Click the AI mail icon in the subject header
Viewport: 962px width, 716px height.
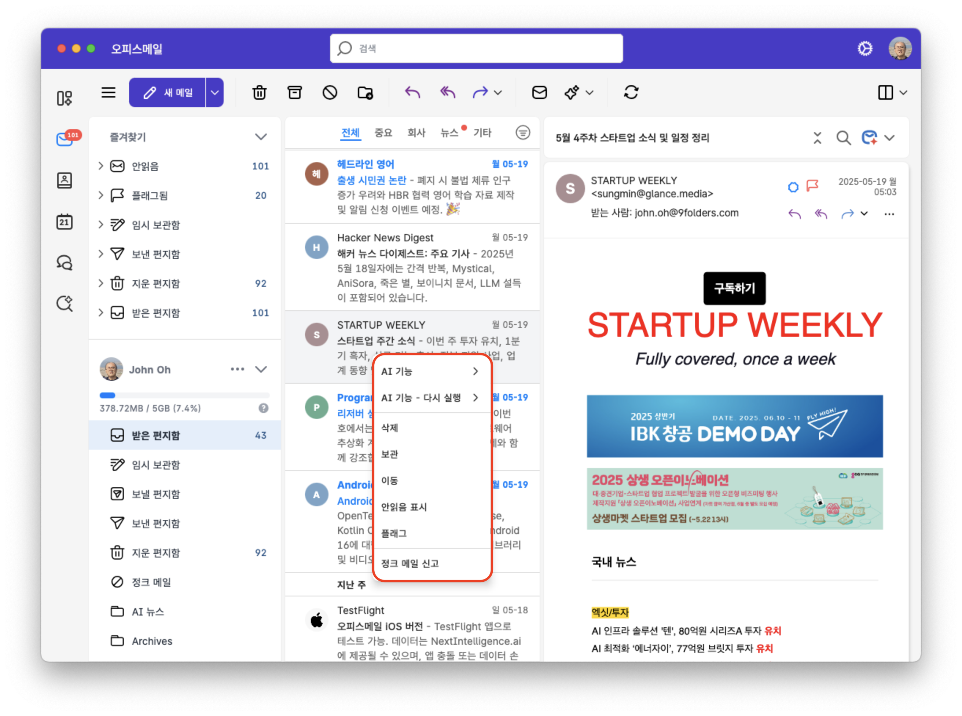pos(869,138)
